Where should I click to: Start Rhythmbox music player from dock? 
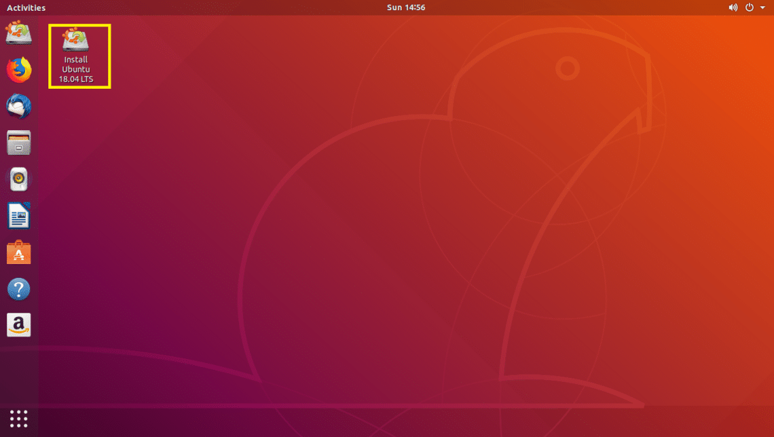coord(19,180)
